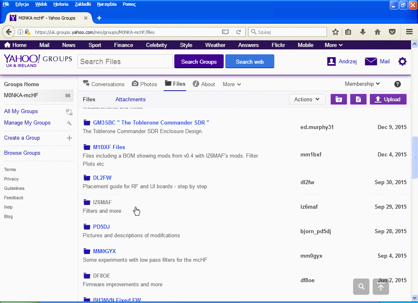Screen dimensions: 418x303
Task: Expand the Actions dropdown
Action: pyautogui.click(x=307, y=99)
